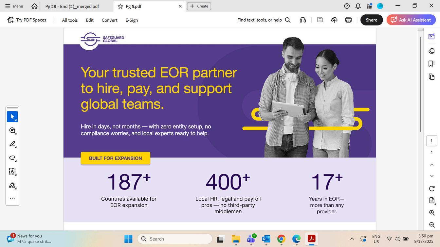Go to next page with the down chevron
The image size is (440, 247).
point(431,176)
